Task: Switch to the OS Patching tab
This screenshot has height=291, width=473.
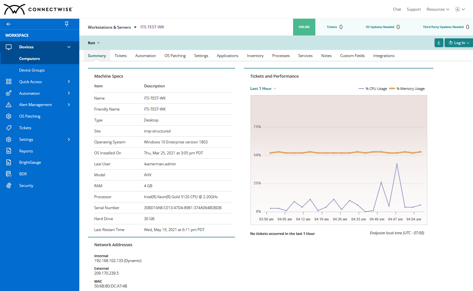Action: coord(175,55)
